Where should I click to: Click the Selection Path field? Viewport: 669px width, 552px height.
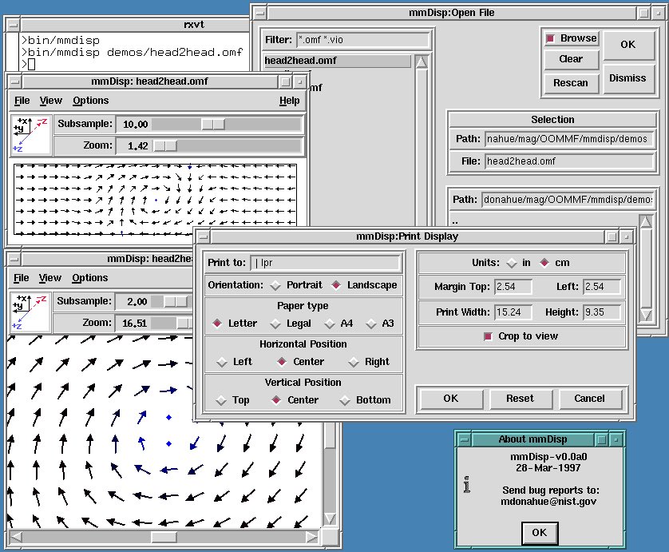coord(568,139)
